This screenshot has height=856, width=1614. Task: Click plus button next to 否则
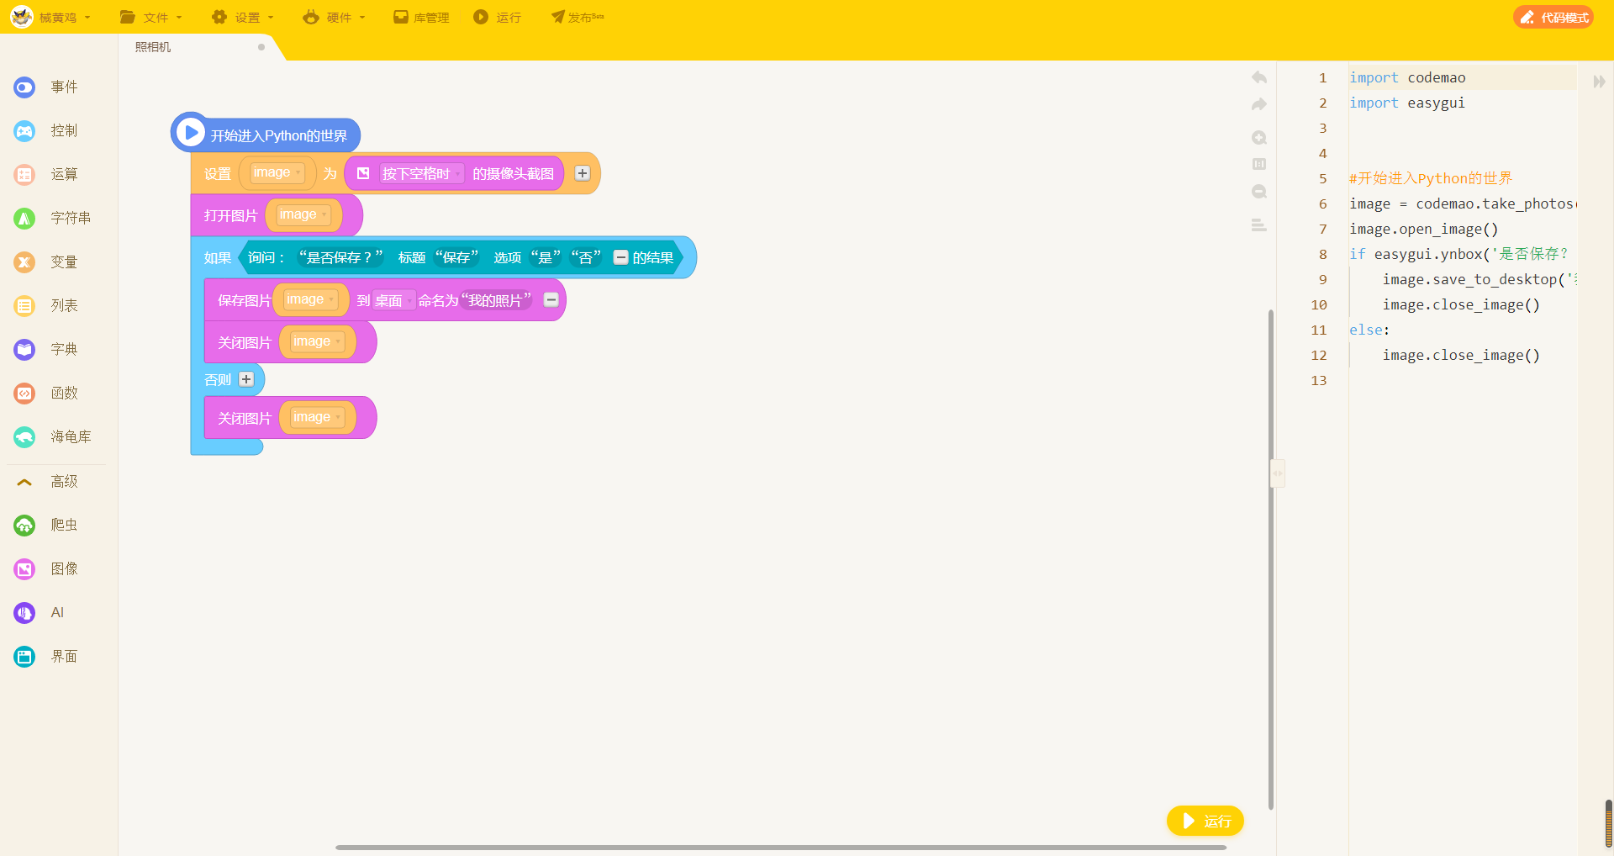(x=246, y=379)
